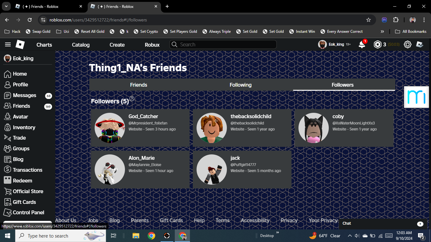Click the Profile icon in sidebar

pyautogui.click(x=8, y=85)
